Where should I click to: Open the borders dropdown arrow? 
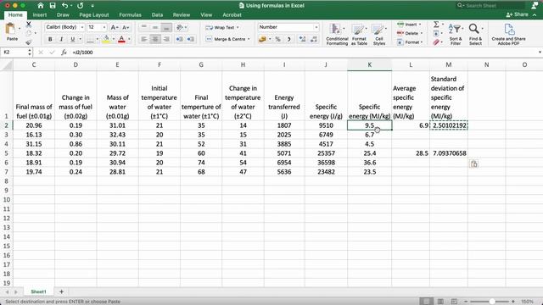98,40
